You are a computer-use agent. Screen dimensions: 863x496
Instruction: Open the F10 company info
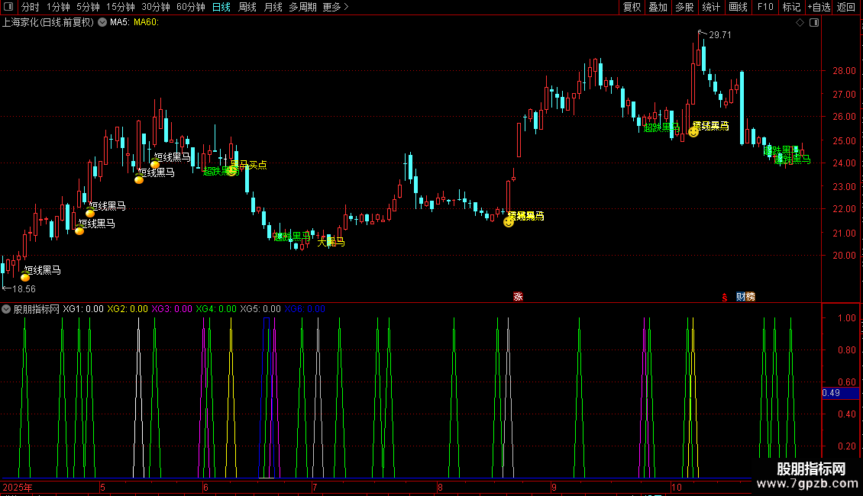coord(765,7)
